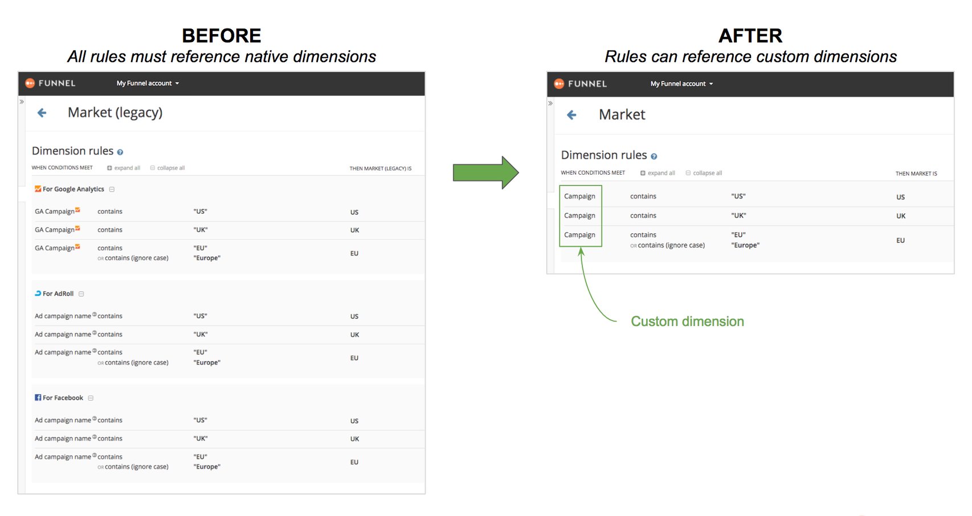Screen dimensions: 972x516
Task: Click THEN MARKET IS column header
Action: (x=916, y=174)
